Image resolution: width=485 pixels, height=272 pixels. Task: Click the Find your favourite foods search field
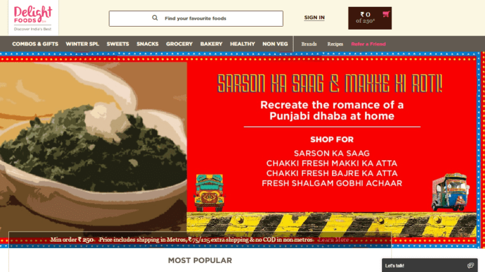click(196, 18)
